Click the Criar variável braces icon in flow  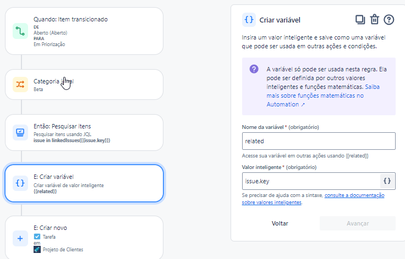pos(20,183)
